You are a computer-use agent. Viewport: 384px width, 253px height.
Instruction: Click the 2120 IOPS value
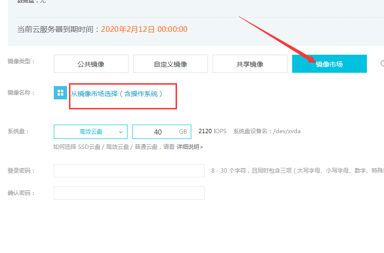point(212,131)
